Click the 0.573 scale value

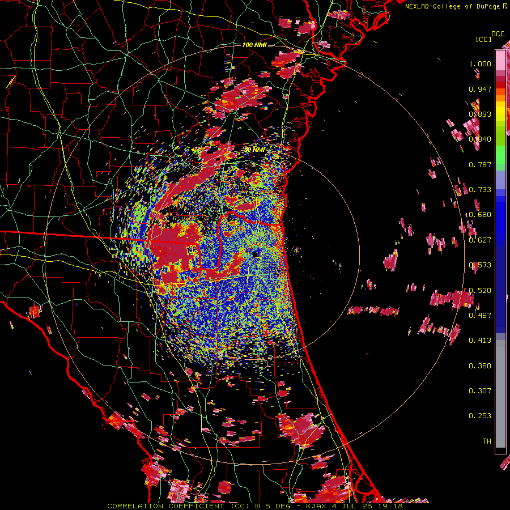(480, 265)
